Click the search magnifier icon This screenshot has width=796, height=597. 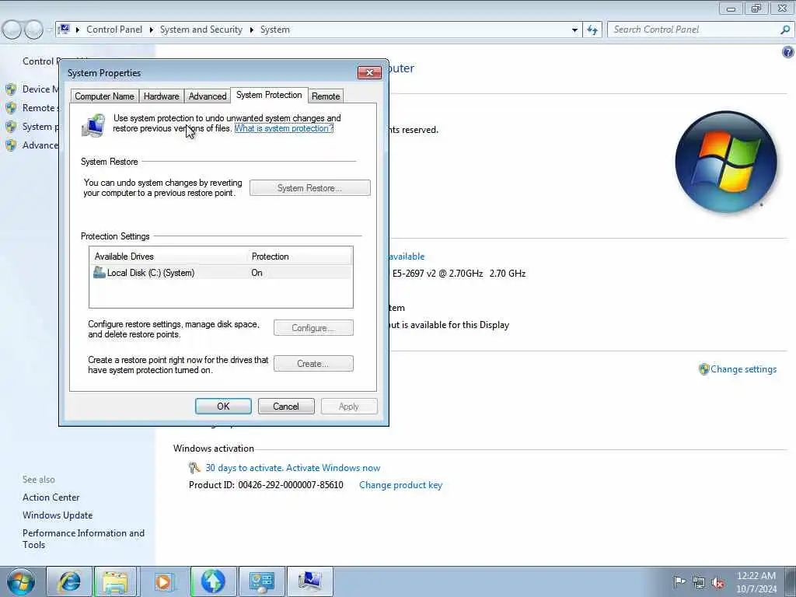[x=785, y=30]
